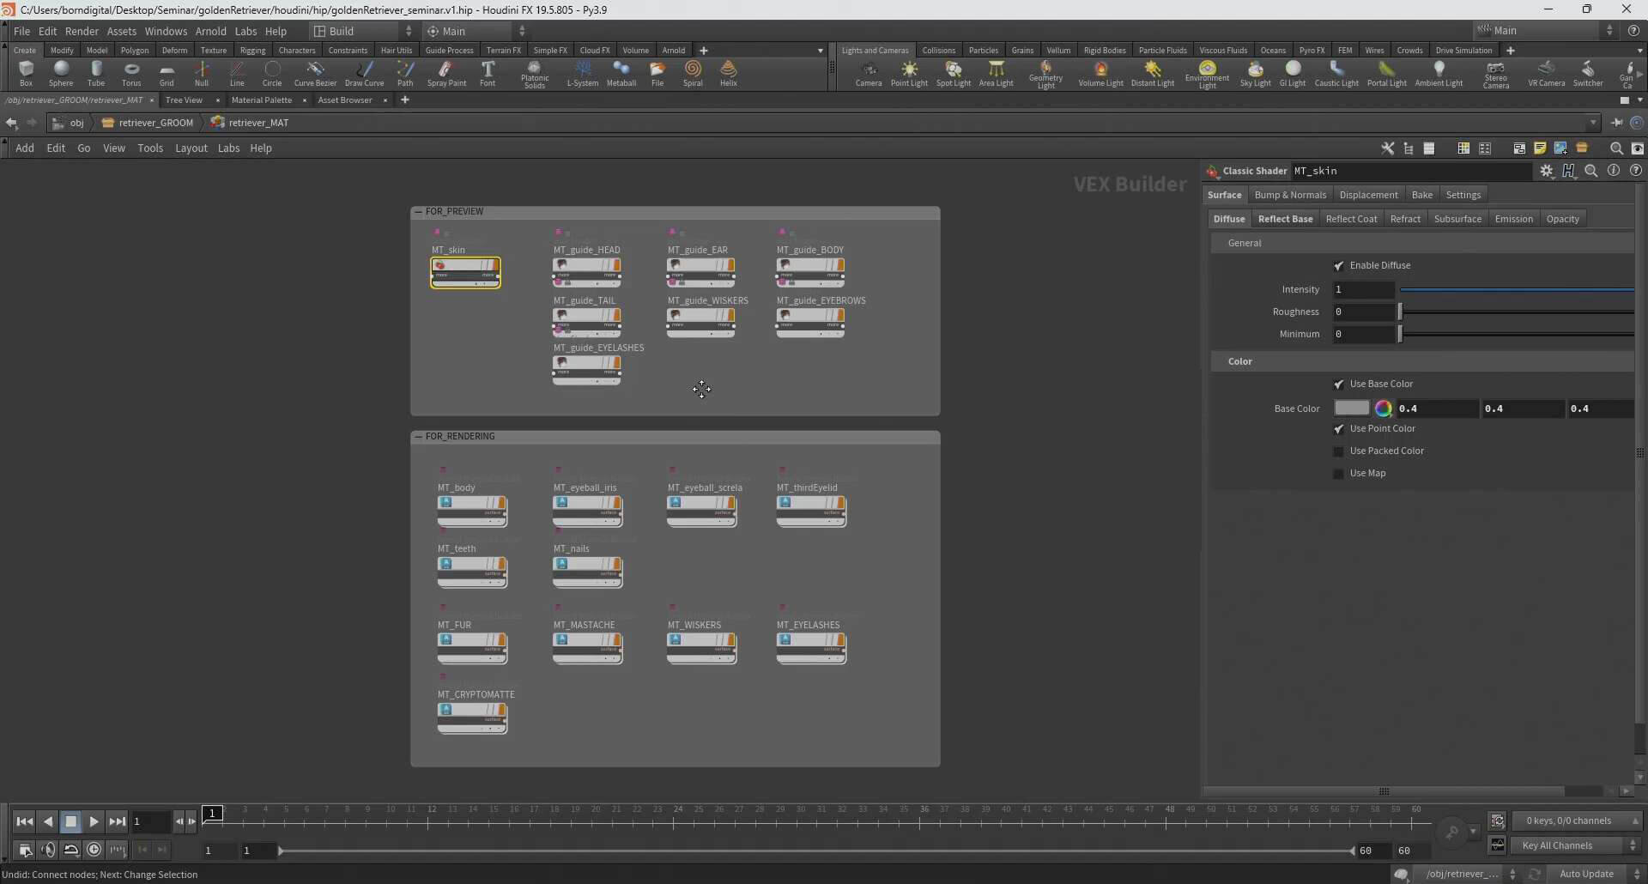Screen dimensions: 1648x884
Task: Switch to the Bump & Normals tab
Action: [x=1289, y=195]
